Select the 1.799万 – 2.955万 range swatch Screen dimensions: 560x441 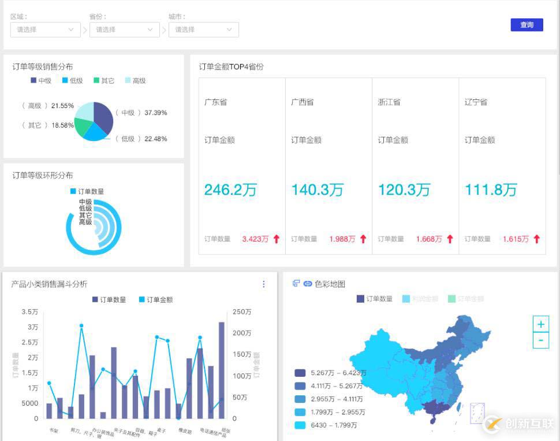pos(300,412)
